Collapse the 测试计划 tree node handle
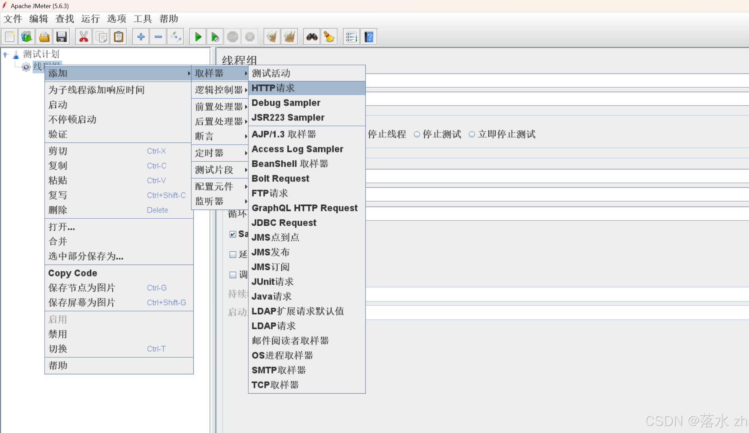Viewport: 749px width, 433px height. tap(5, 54)
